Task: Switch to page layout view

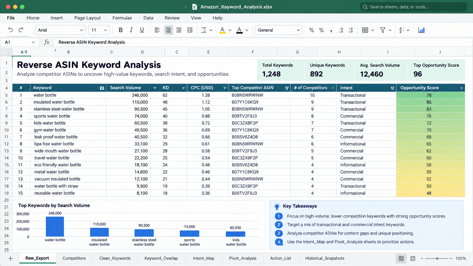Action: [x=413, y=258]
